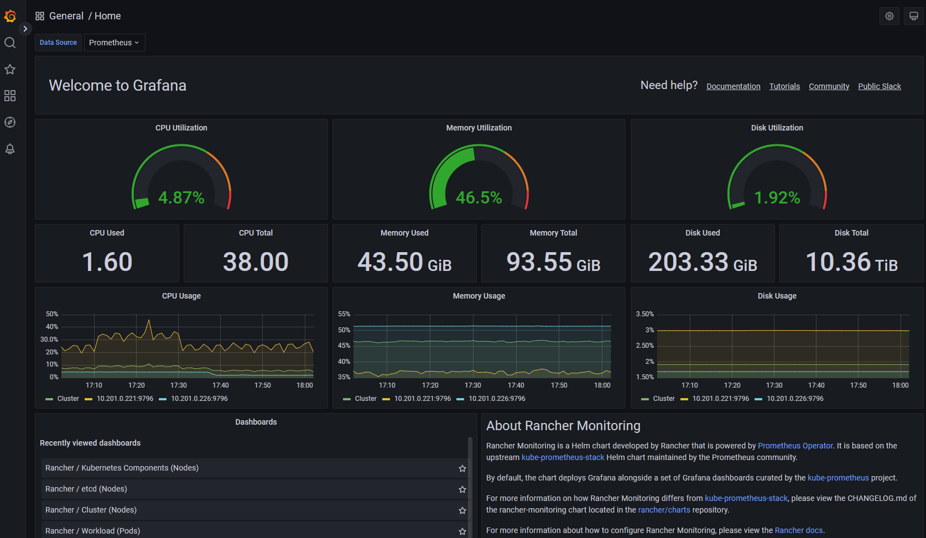Click the green Cluster color swatch in CPU Usage legend
The width and height of the screenshot is (926, 538).
[49, 399]
